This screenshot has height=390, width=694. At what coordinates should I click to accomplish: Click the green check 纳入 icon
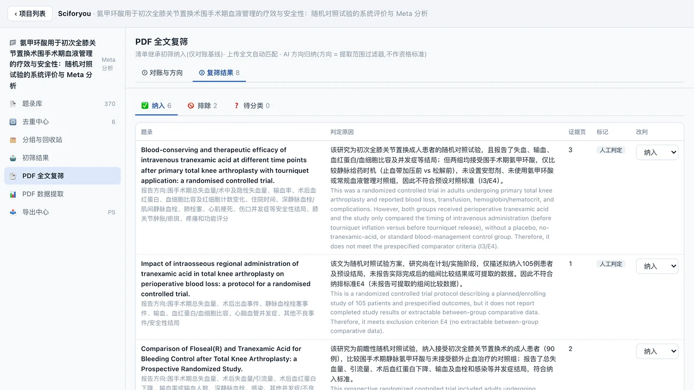pos(145,106)
